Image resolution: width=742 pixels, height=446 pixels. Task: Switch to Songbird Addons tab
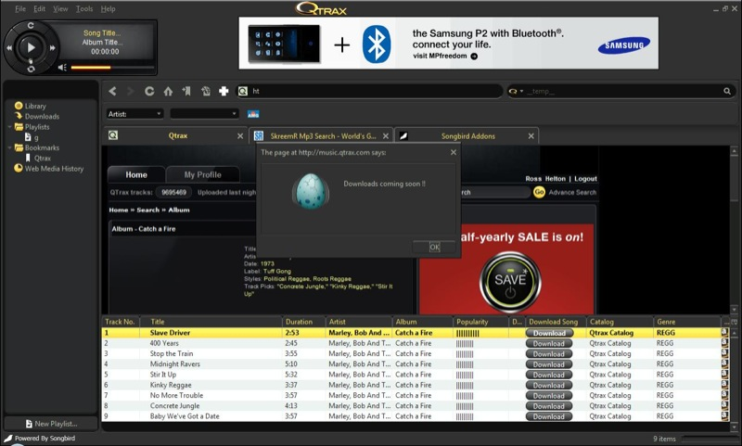click(x=467, y=136)
